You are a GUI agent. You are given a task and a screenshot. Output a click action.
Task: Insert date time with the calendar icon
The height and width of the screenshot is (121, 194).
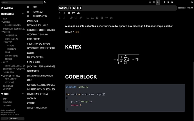click(x=111, y=18)
